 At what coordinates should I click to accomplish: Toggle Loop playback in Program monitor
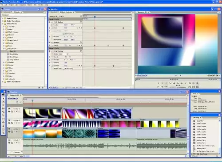tap(190, 83)
